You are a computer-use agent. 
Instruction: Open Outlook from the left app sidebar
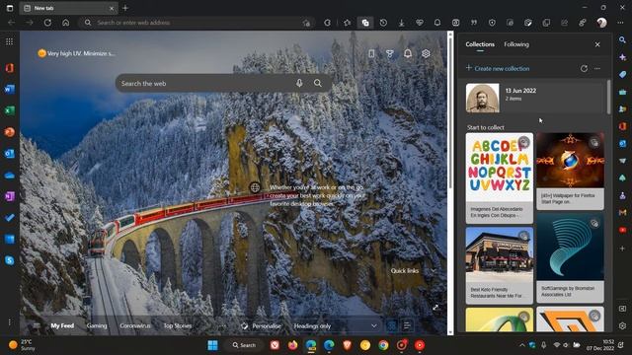coord(9,154)
